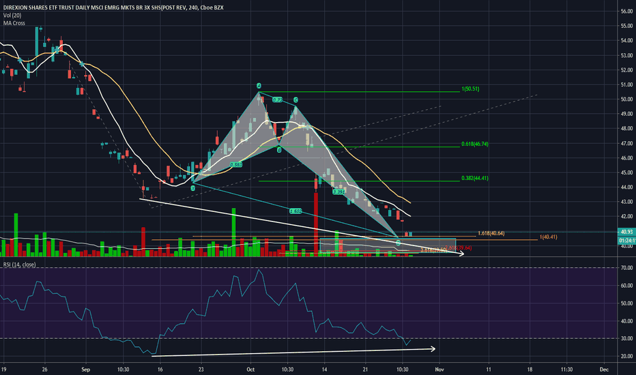Click the 0.73 pattern ratio label
Image resolution: width=636 pixels, height=375 pixels.
(x=278, y=100)
